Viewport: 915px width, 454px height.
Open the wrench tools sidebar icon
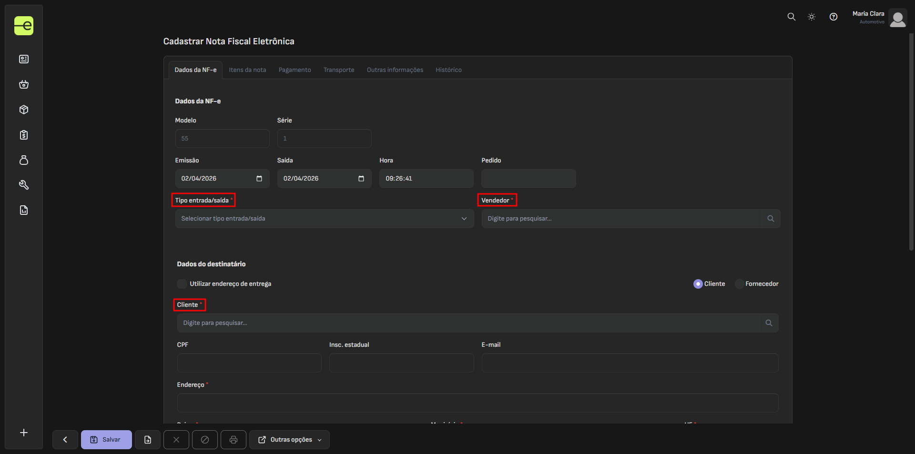pos(24,185)
